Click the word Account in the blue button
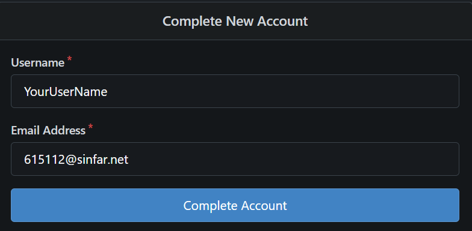The width and height of the screenshot is (472, 231). pos(264,205)
